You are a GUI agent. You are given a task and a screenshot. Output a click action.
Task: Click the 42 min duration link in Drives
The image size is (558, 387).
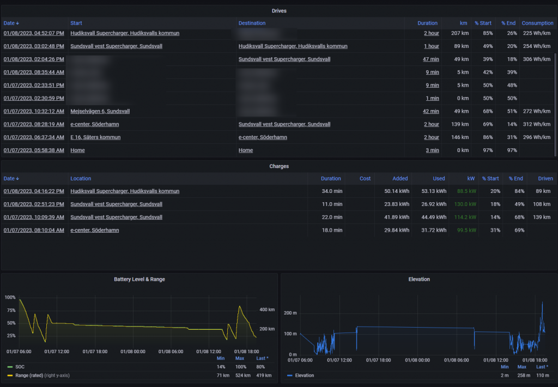[430, 111]
